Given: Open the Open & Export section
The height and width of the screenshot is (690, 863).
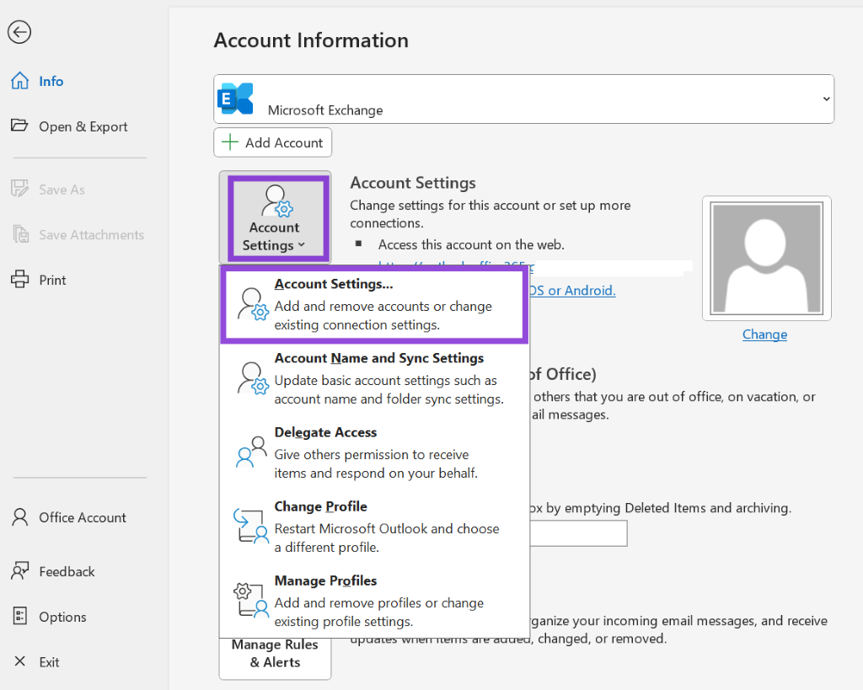Looking at the screenshot, I should click(83, 126).
